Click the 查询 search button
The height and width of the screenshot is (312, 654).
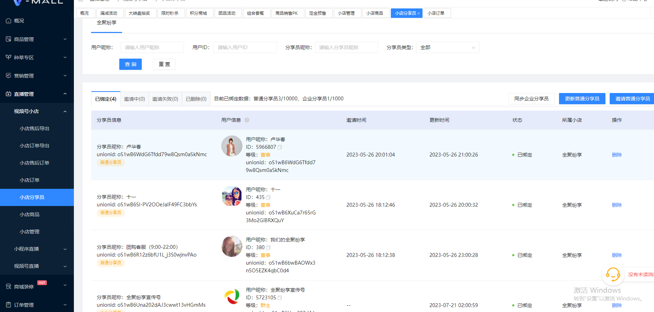coord(131,64)
